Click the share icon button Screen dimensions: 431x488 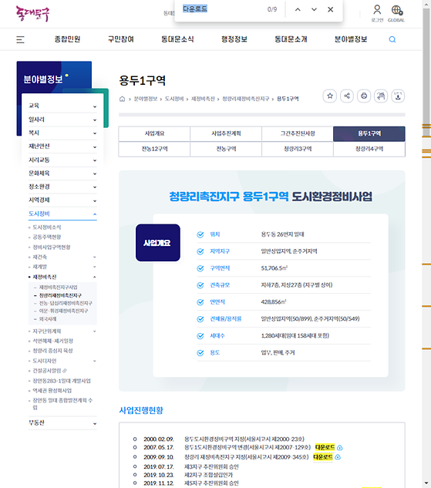click(347, 96)
